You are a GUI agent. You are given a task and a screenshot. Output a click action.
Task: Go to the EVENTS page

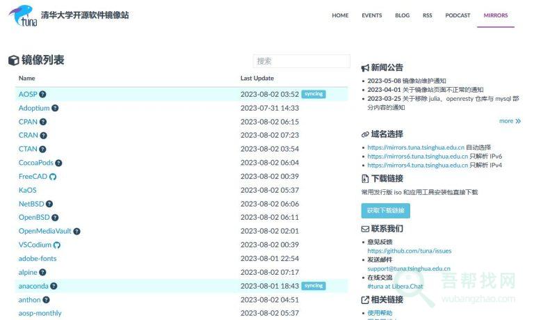(371, 15)
